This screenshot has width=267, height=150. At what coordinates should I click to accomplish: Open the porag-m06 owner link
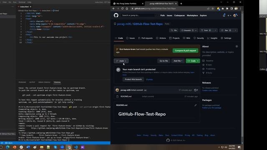click(124, 24)
